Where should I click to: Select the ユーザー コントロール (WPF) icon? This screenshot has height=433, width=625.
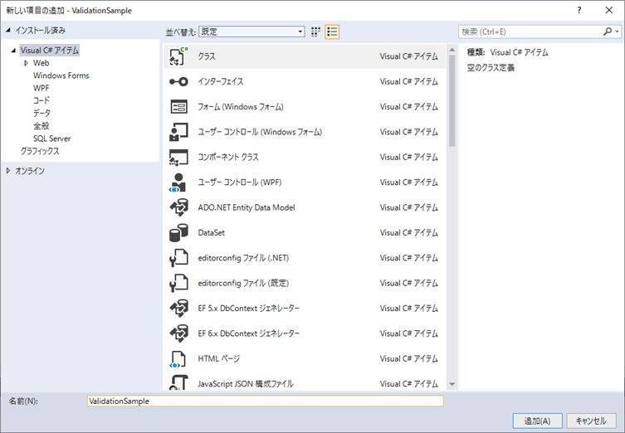coord(178,182)
